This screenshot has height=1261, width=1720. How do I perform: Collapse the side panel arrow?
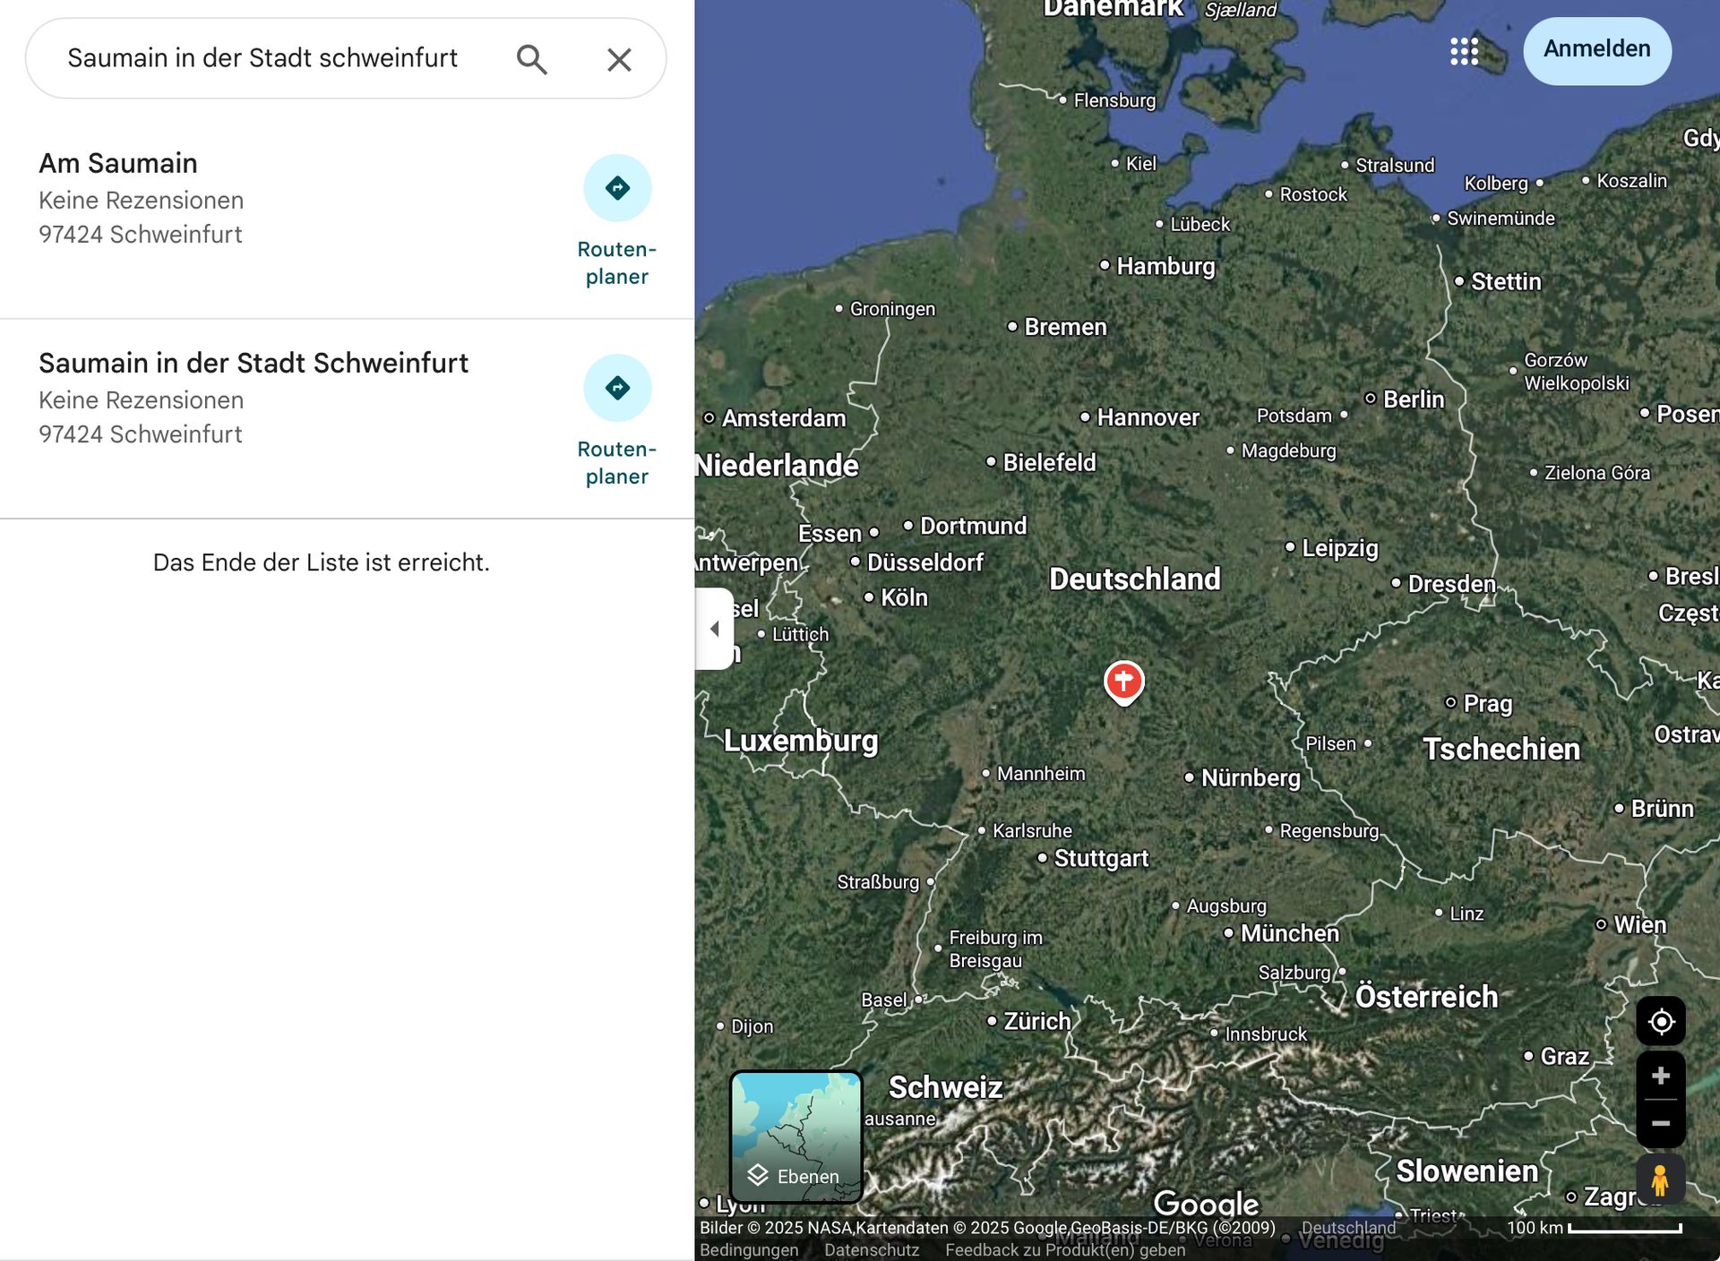(714, 629)
